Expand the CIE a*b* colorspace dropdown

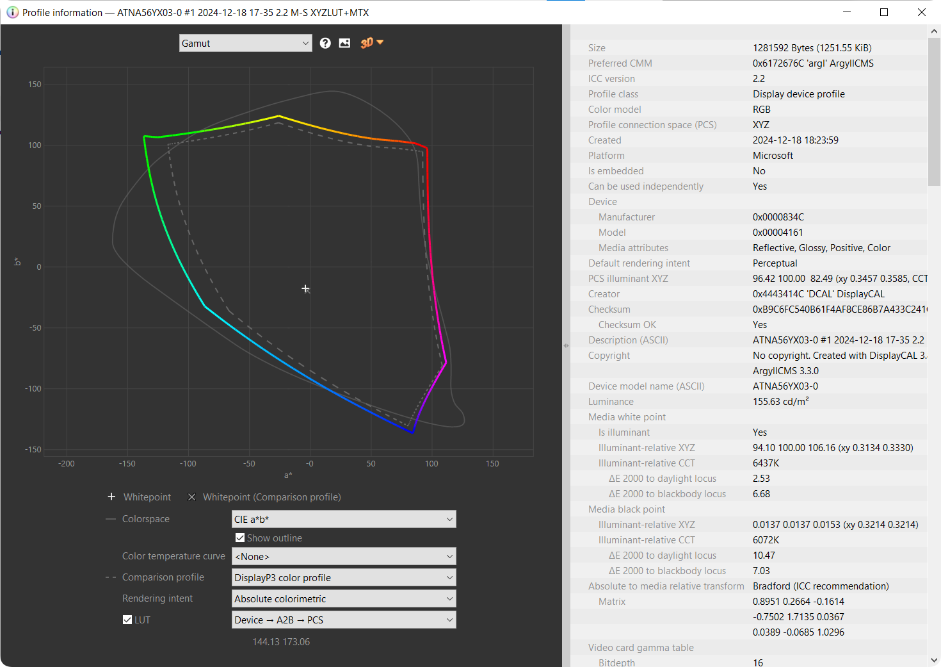click(343, 519)
